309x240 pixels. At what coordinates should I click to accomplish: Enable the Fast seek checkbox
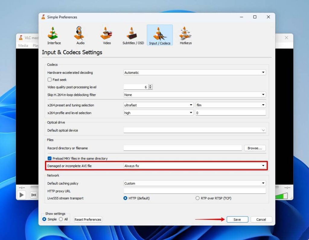(49, 79)
